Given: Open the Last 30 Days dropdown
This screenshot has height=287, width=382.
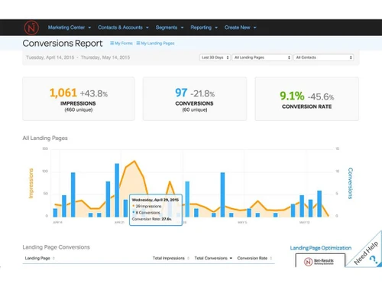Looking at the screenshot, I should 215,57.
